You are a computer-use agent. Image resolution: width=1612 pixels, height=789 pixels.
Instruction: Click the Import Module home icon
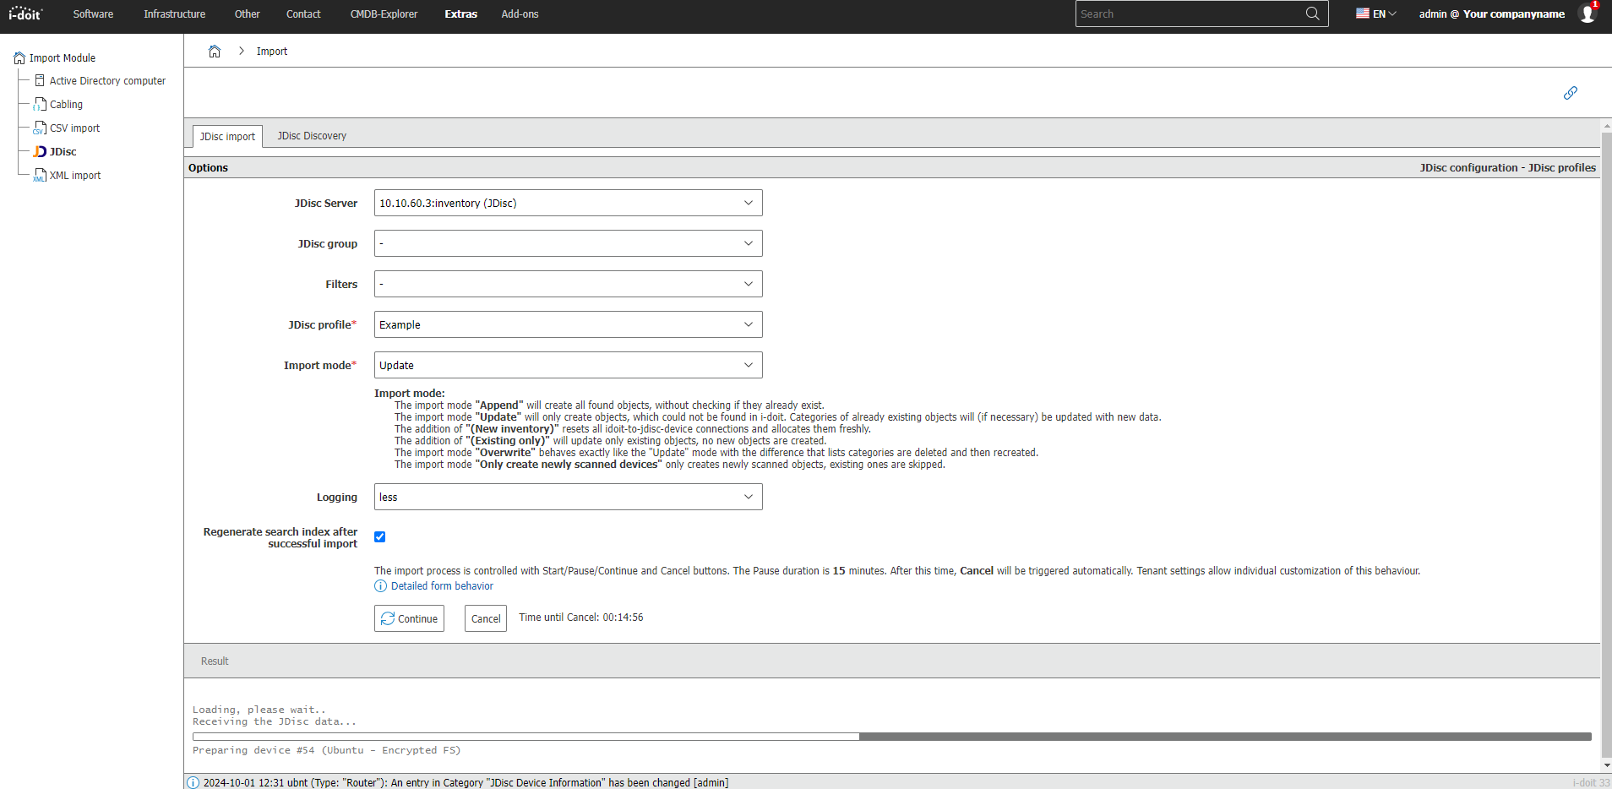[x=19, y=58]
